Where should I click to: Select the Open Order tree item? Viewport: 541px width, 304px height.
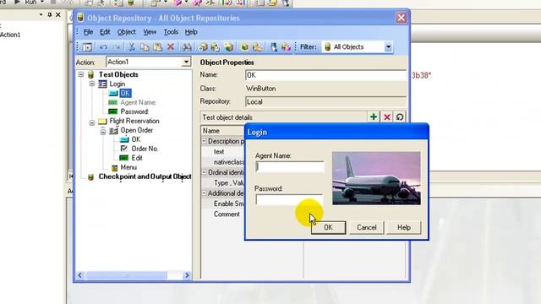137,130
